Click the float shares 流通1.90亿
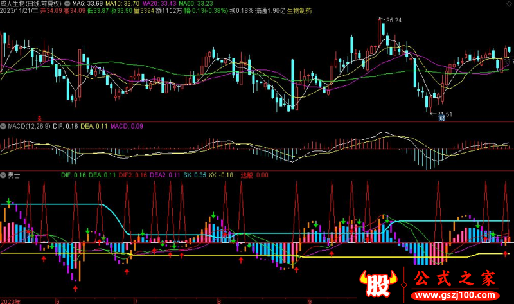The image size is (514, 304). click(270, 11)
